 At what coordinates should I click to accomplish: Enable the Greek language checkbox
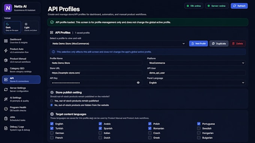pos(150,138)
